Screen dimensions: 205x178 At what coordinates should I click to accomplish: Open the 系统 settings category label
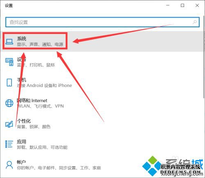[x=22, y=39]
